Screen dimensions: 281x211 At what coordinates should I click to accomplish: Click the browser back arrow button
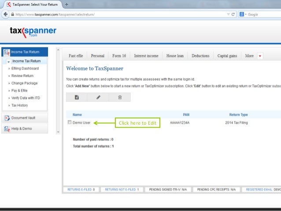pyautogui.click(x=6, y=14)
